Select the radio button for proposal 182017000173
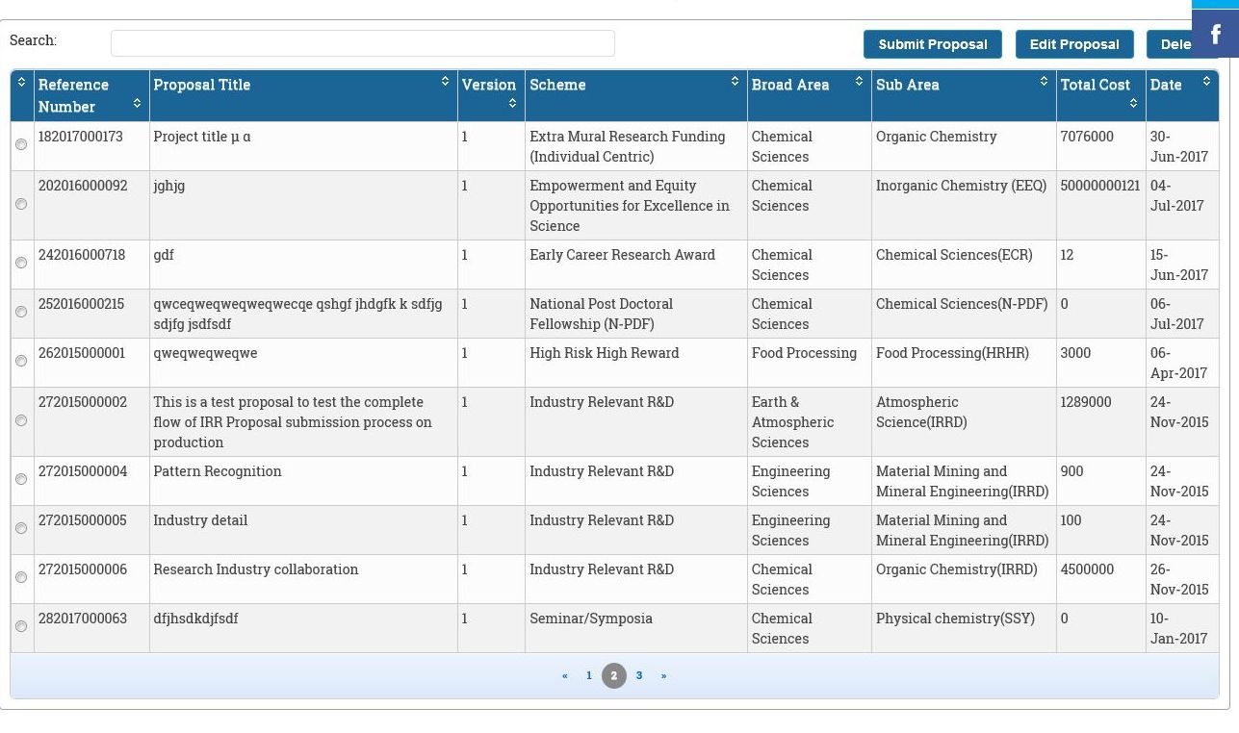 (21, 145)
